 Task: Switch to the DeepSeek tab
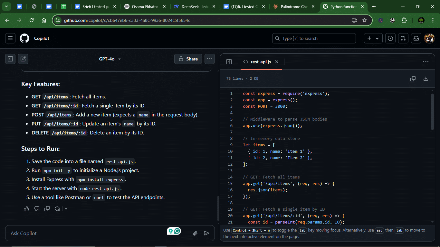(x=195, y=6)
